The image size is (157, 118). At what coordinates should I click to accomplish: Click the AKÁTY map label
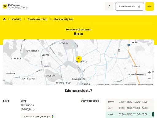135,42
